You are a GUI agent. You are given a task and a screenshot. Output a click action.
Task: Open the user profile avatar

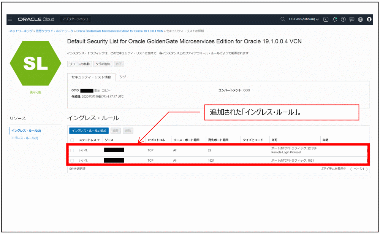[x=369, y=19]
